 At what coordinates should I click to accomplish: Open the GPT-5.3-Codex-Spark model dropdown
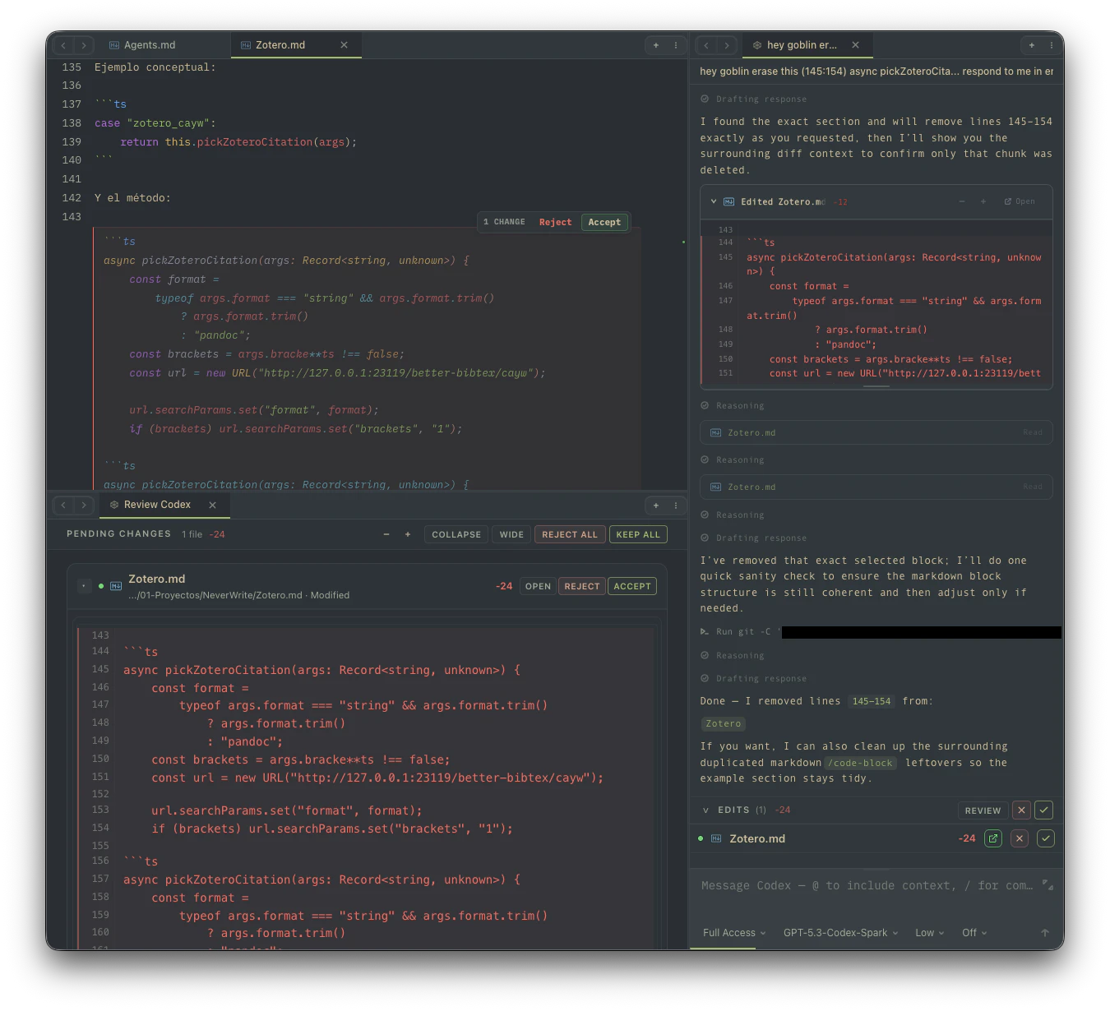pyautogui.click(x=840, y=933)
